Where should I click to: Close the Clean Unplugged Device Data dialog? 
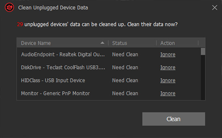coord(215,7)
